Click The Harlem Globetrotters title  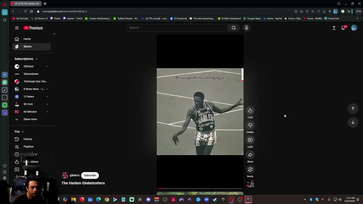(83, 183)
